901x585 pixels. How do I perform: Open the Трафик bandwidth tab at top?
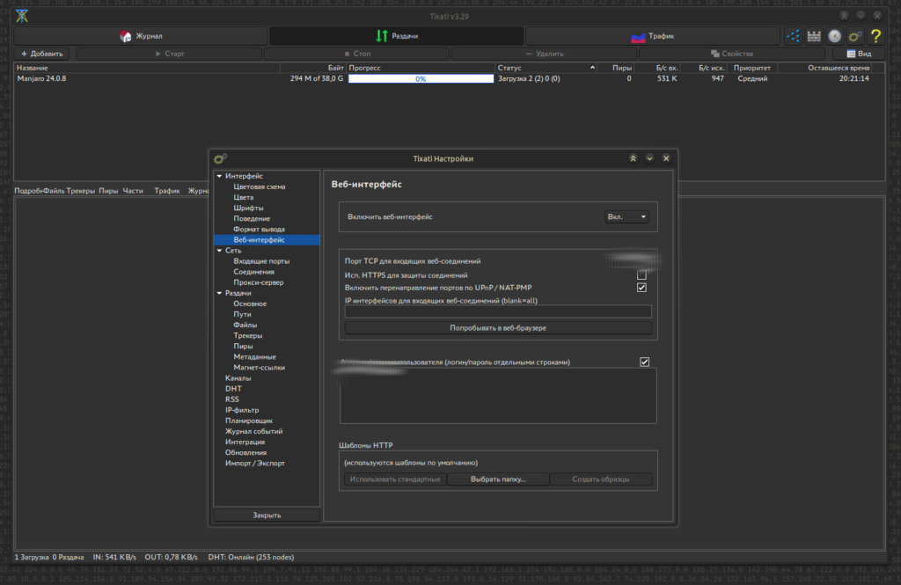coord(652,36)
